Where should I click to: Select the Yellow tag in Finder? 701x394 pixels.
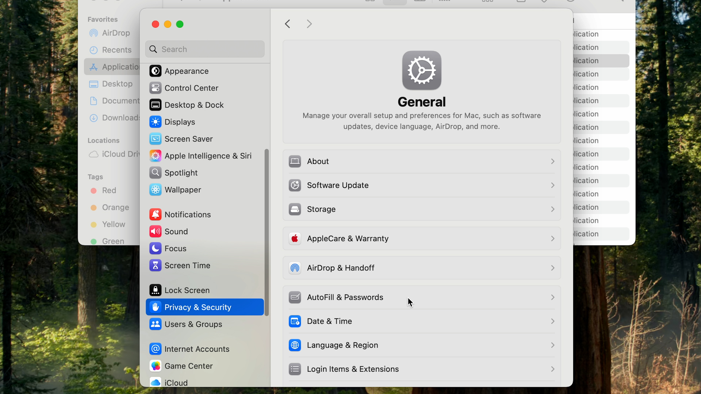coord(108,224)
